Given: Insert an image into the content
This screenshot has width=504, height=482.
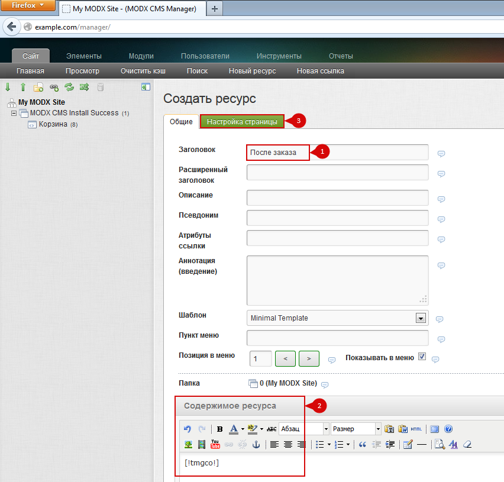Looking at the screenshot, I should tap(188, 444).
